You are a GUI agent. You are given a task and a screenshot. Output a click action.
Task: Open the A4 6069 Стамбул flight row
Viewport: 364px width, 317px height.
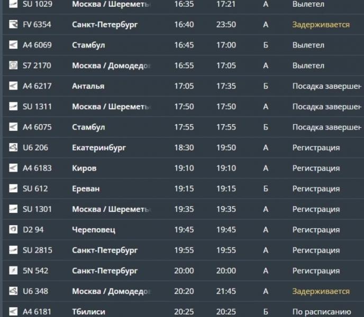[x=184, y=45]
